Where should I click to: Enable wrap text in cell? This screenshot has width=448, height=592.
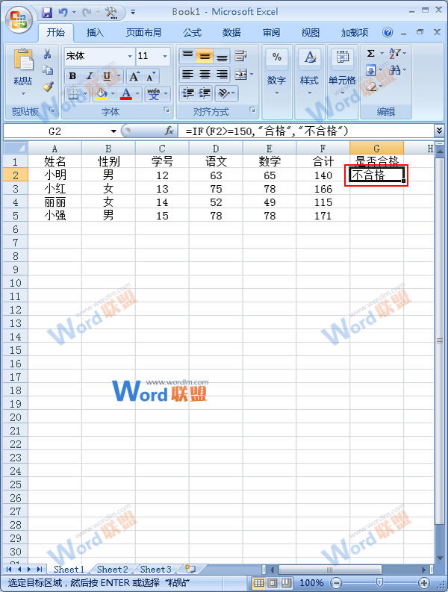point(240,56)
